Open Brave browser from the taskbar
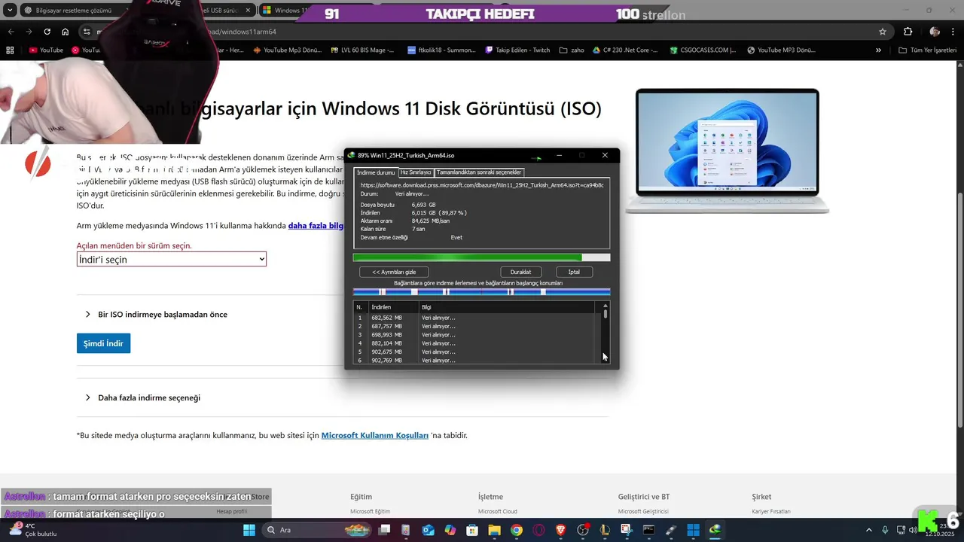The height and width of the screenshot is (542, 964). click(x=560, y=530)
